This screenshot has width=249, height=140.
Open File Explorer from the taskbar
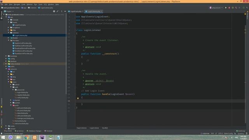point(18,137)
